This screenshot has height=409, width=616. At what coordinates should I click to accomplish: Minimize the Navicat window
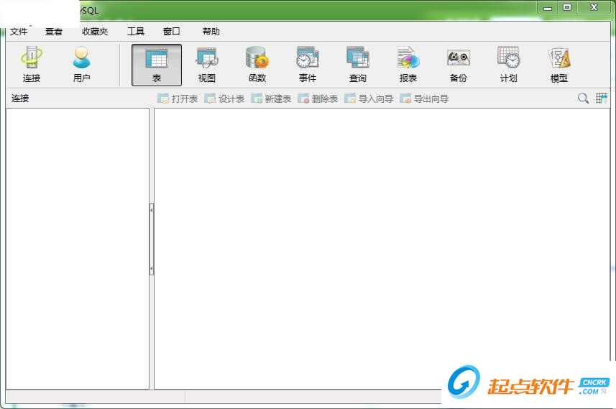tap(548, 8)
